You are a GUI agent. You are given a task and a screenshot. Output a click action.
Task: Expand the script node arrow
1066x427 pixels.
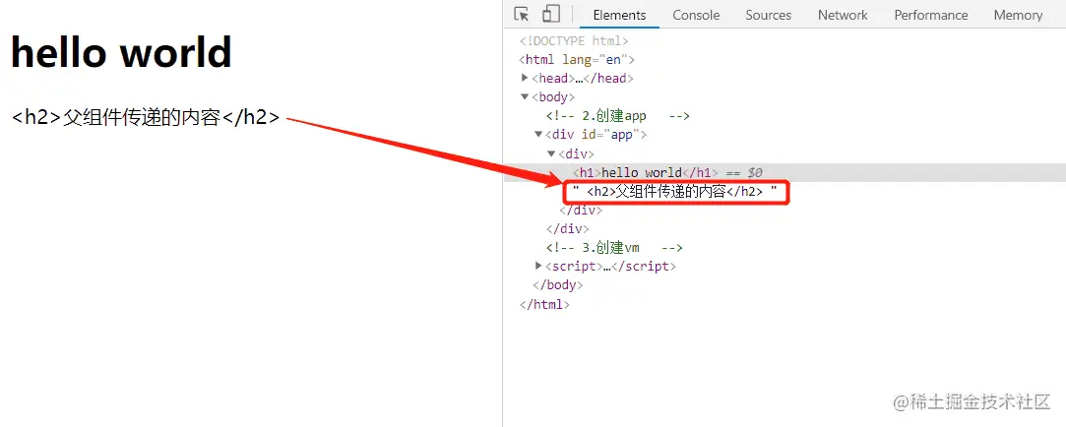538,266
